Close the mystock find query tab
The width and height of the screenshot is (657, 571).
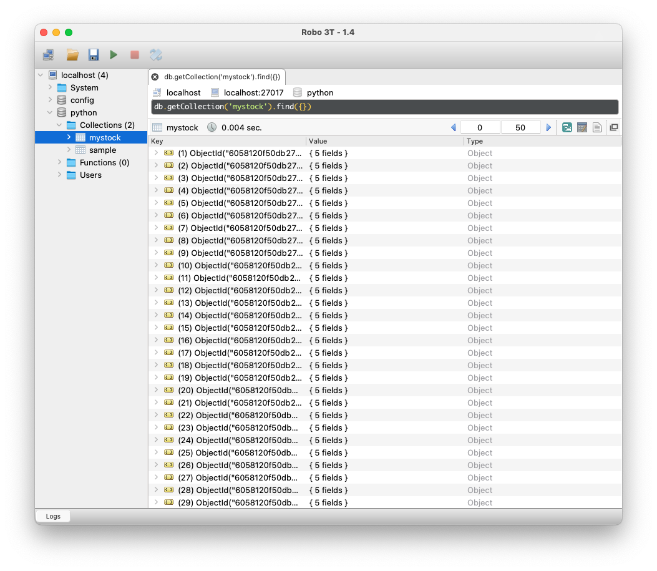[155, 77]
